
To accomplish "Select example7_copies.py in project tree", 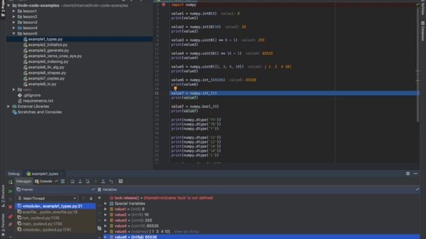I will 47,78.
